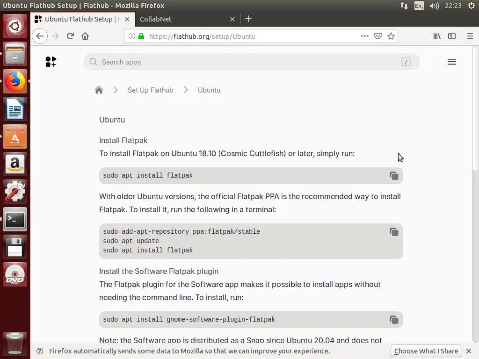
Task: Open the Firefox home page button
Action: [85, 36]
